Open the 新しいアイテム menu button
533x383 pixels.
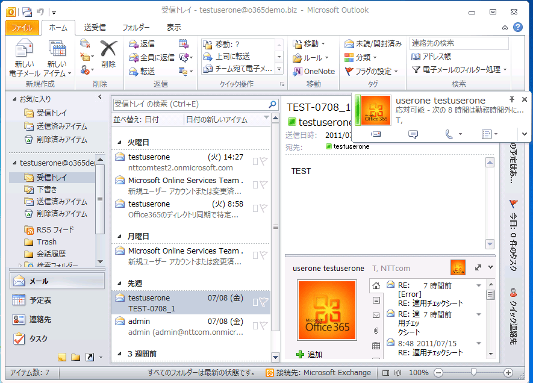tap(57, 58)
